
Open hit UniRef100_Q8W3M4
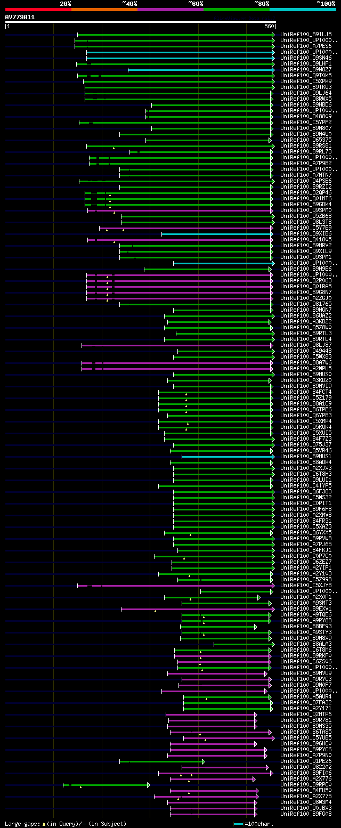pos(306,802)
